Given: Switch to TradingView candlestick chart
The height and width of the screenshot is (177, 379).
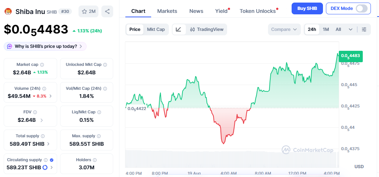Looking at the screenshot, I should [x=207, y=29].
